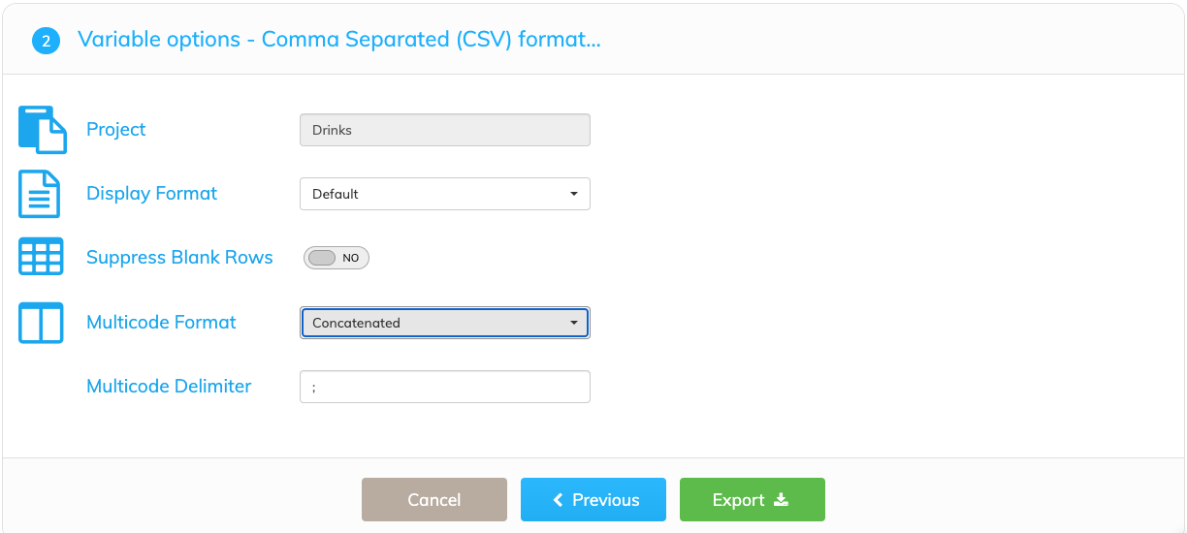
Task: Click the Cancel button
Action: (434, 500)
